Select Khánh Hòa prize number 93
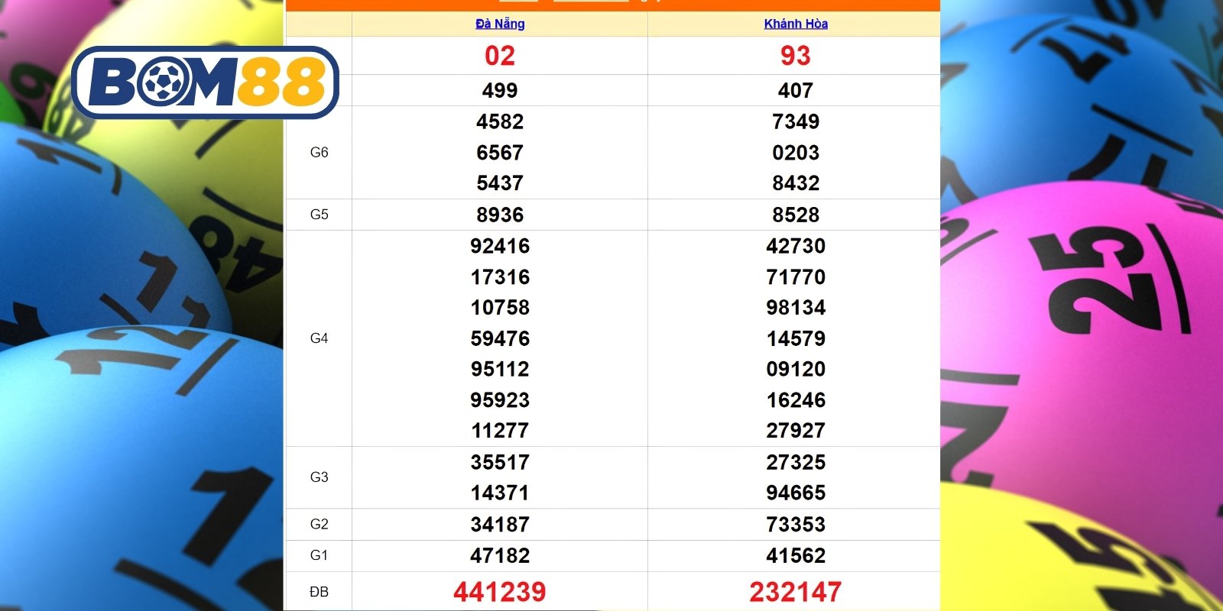This screenshot has height=611, width=1223. click(x=796, y=56)
